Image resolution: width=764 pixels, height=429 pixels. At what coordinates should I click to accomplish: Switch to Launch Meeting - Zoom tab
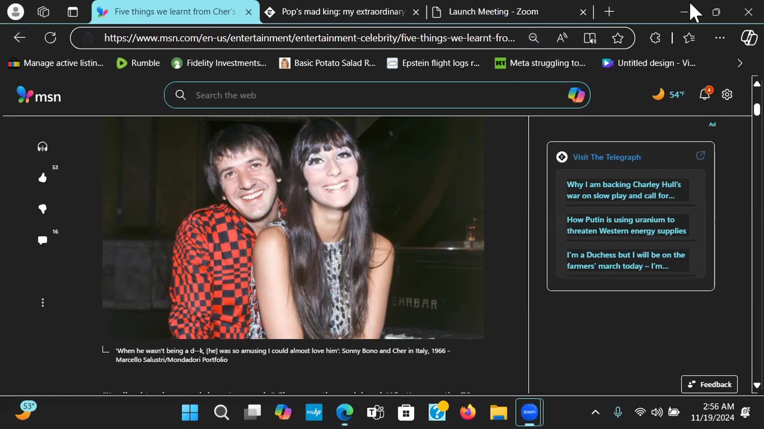(510, 12)
